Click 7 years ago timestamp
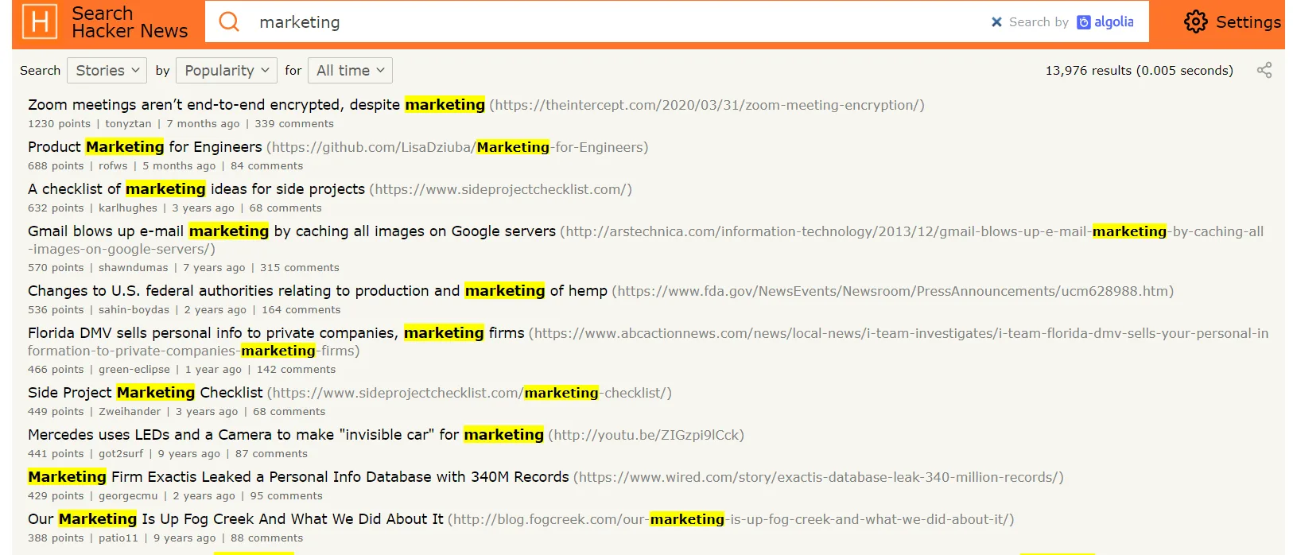 (x=214, y=268)
